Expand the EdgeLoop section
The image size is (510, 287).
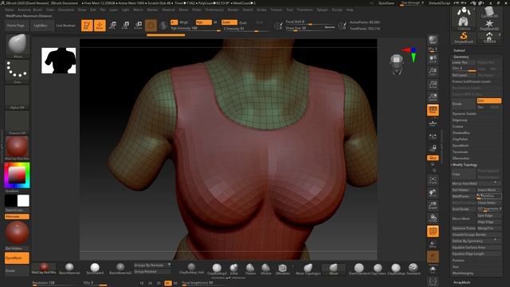click(x=460, y=120)
